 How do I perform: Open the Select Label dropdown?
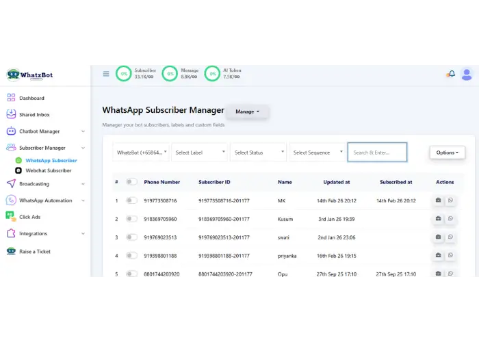pos(199,153)
